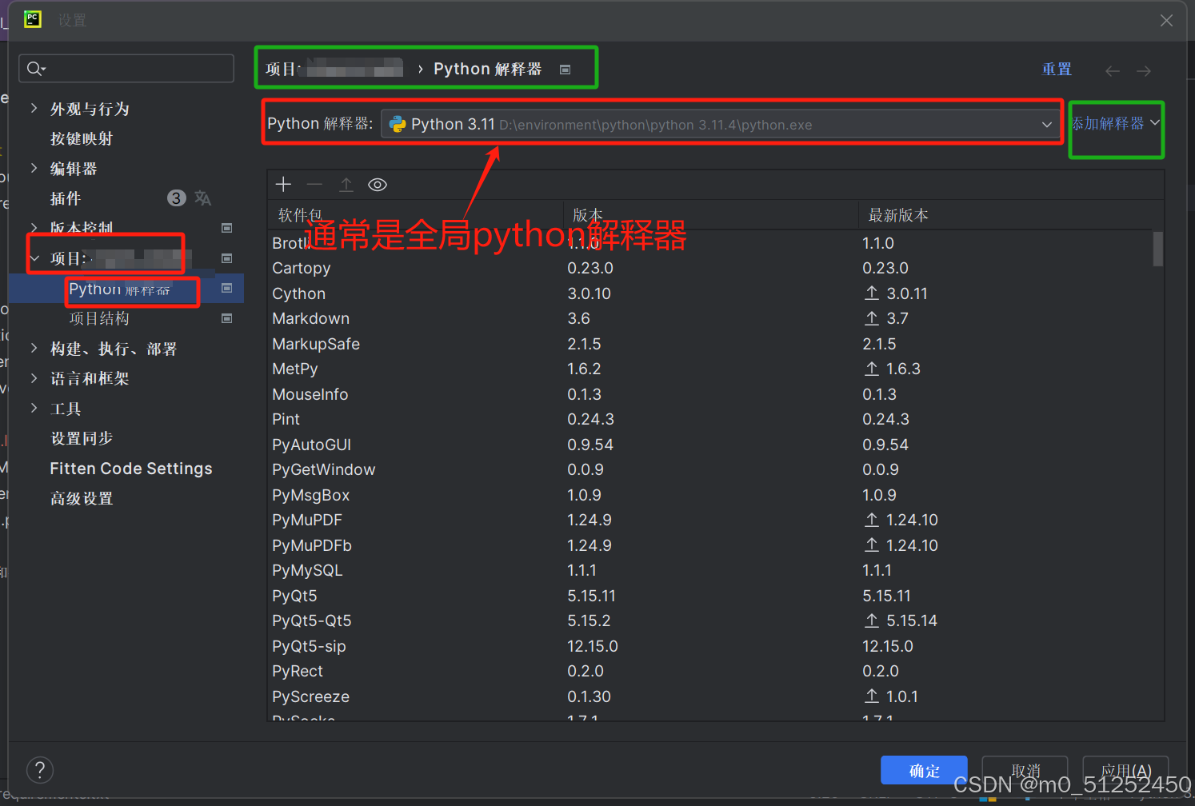Screen dimensions: 1195x806
Task: Click the help question mark button
Action: click(x=40, y=770)
